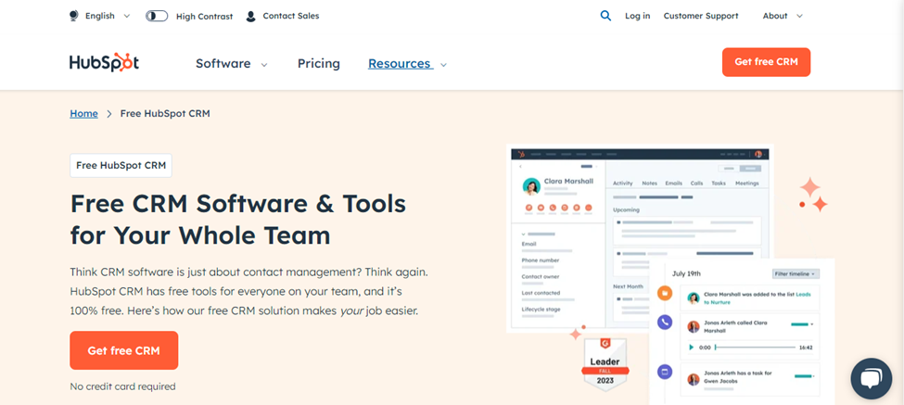Click the purple task timeline icon
This screenshot has width=904, height=405.
point(665,372)
